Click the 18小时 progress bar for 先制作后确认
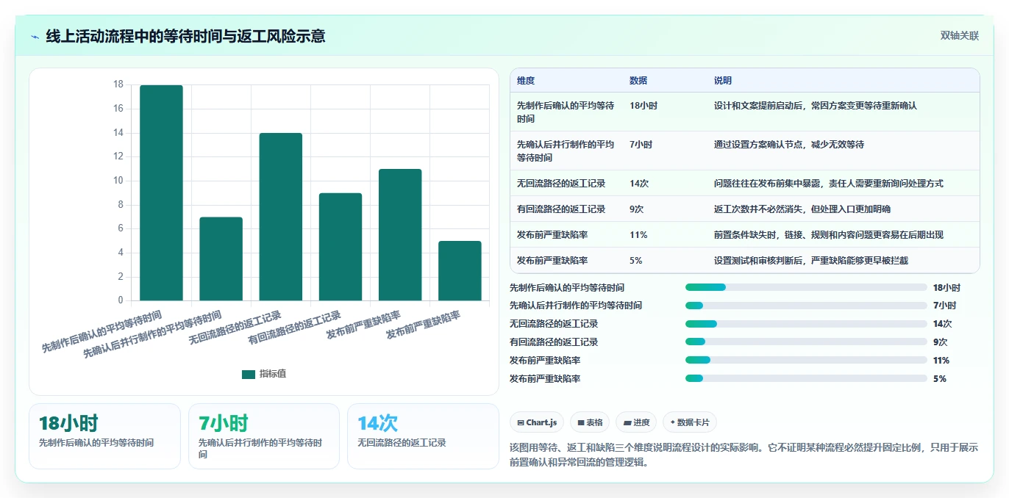The height and width of the screenshot is (498, 1009). point(806,287)
